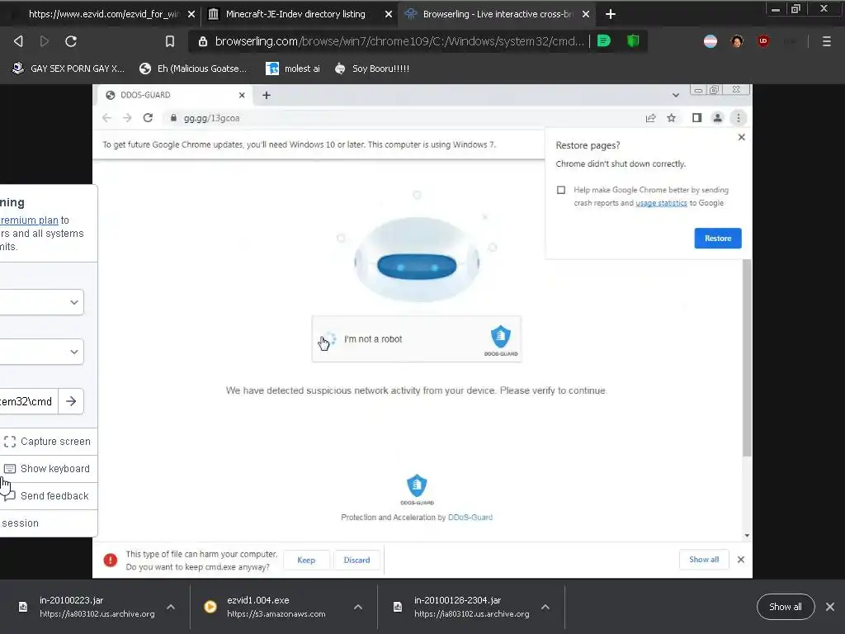Click Show all in inner Chrome download bar
Image resolution: width=845 pixels, height=634 pixels.
coord(704,560)
